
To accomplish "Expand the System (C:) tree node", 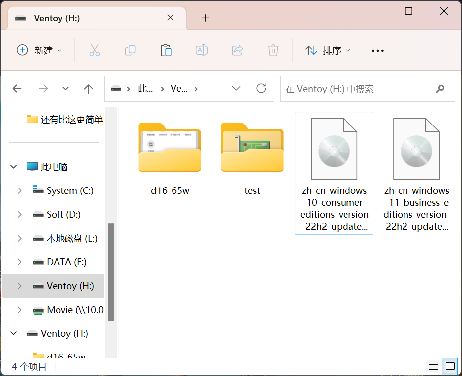I will coord(19,190).
